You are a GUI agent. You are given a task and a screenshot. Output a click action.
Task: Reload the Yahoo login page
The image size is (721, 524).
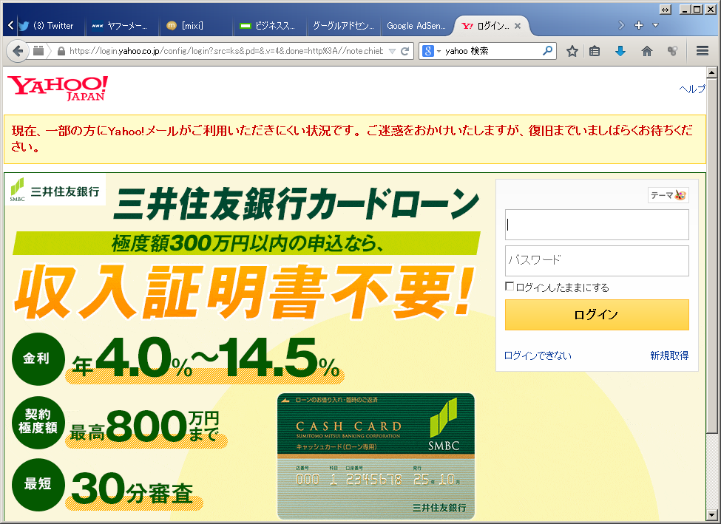pos(405,51)
